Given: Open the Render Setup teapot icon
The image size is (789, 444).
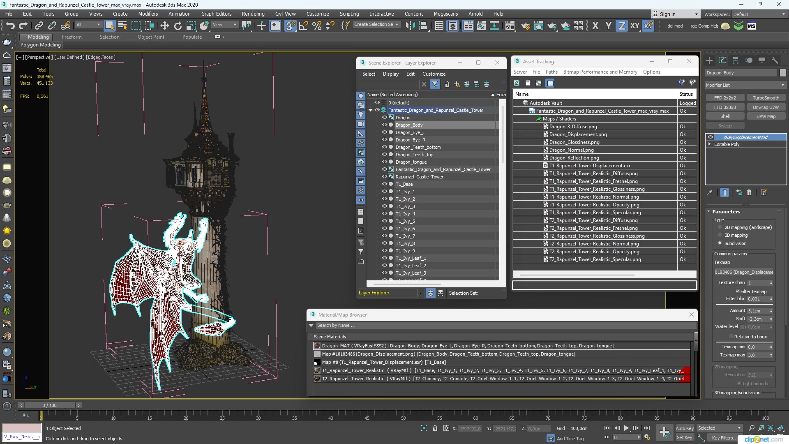Looking at the screenshot, I should [525, 26].
